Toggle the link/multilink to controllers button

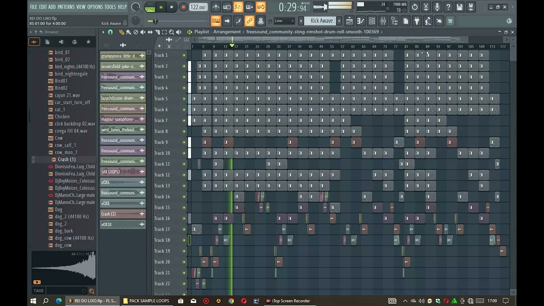[249, 21]
